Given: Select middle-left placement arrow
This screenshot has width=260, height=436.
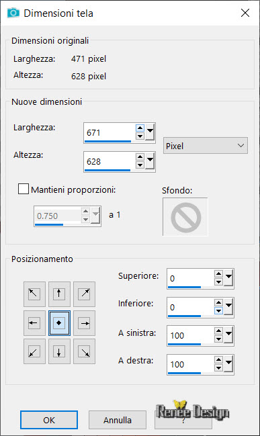Looking at the screenshot, I should 34,323.
